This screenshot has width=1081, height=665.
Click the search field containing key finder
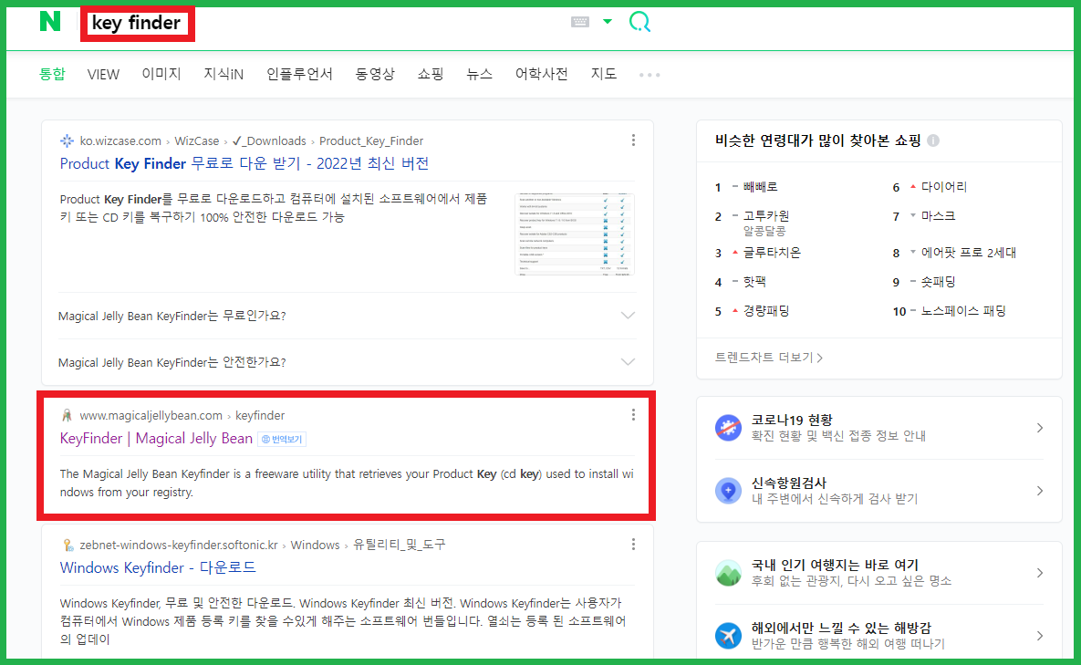pos(137,24)
